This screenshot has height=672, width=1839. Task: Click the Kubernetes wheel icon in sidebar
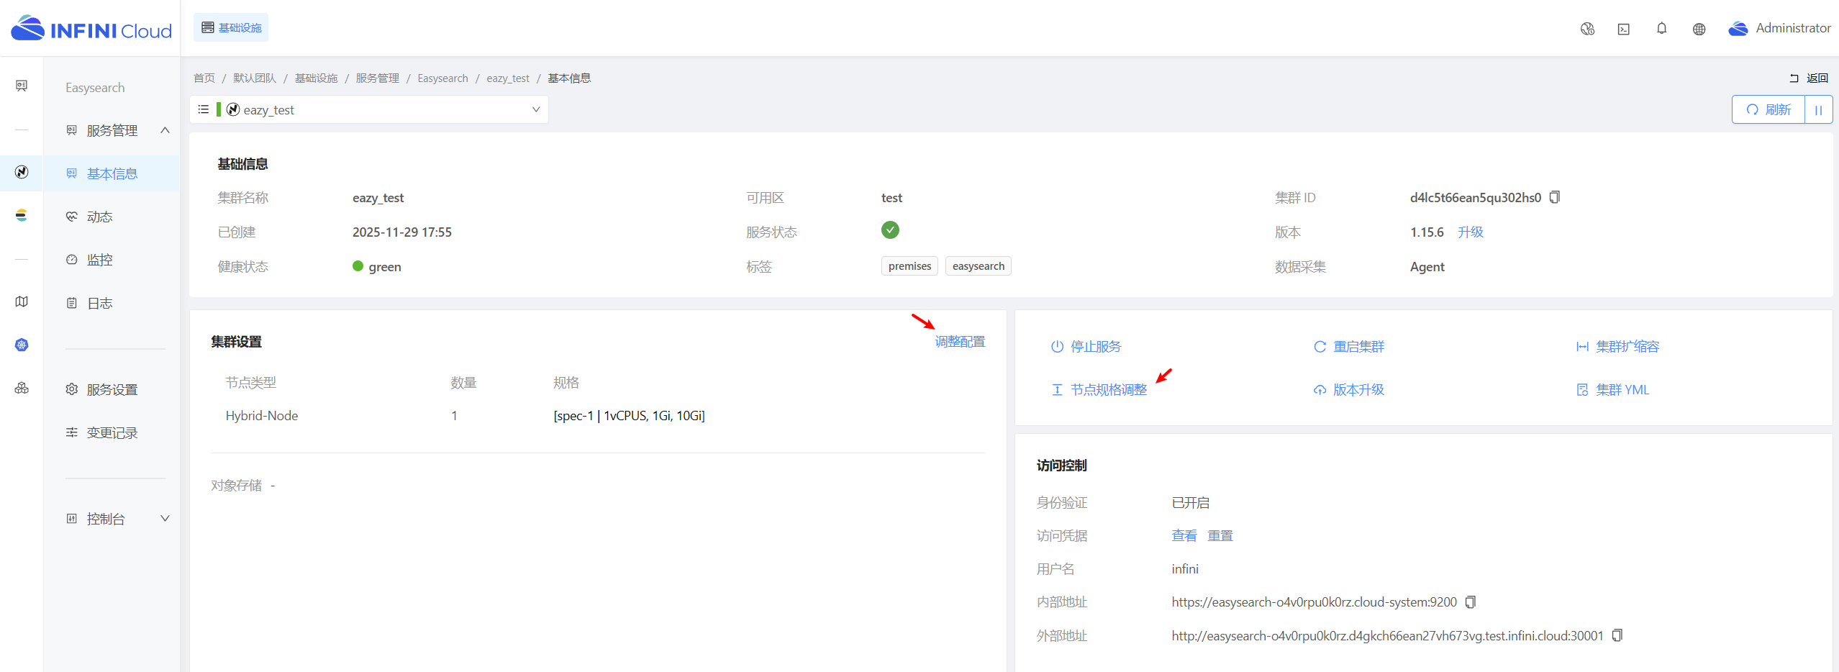tap(22, 345)
